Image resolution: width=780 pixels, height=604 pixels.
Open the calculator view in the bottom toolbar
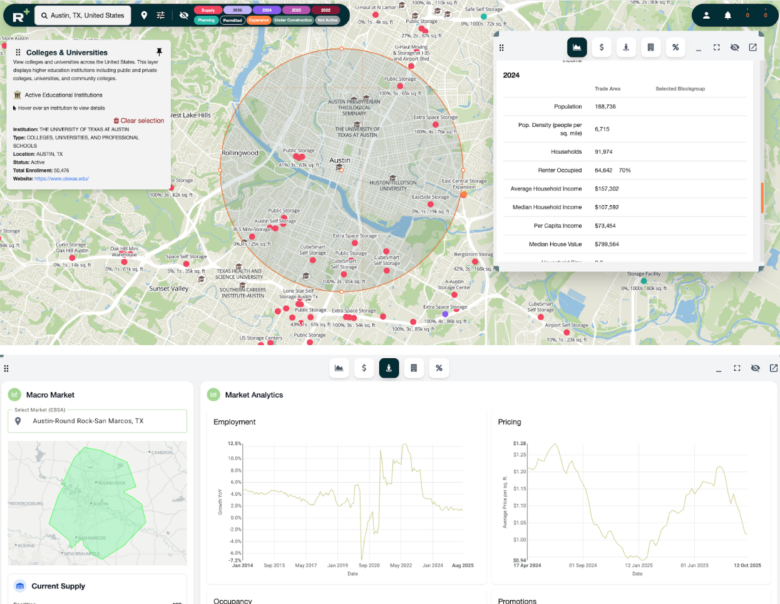tap(414, 368)
